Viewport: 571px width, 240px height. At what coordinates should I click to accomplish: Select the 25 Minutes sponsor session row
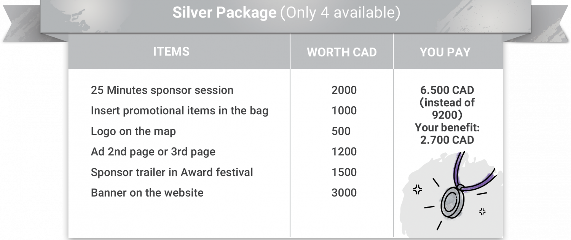(x=162, y=90)
